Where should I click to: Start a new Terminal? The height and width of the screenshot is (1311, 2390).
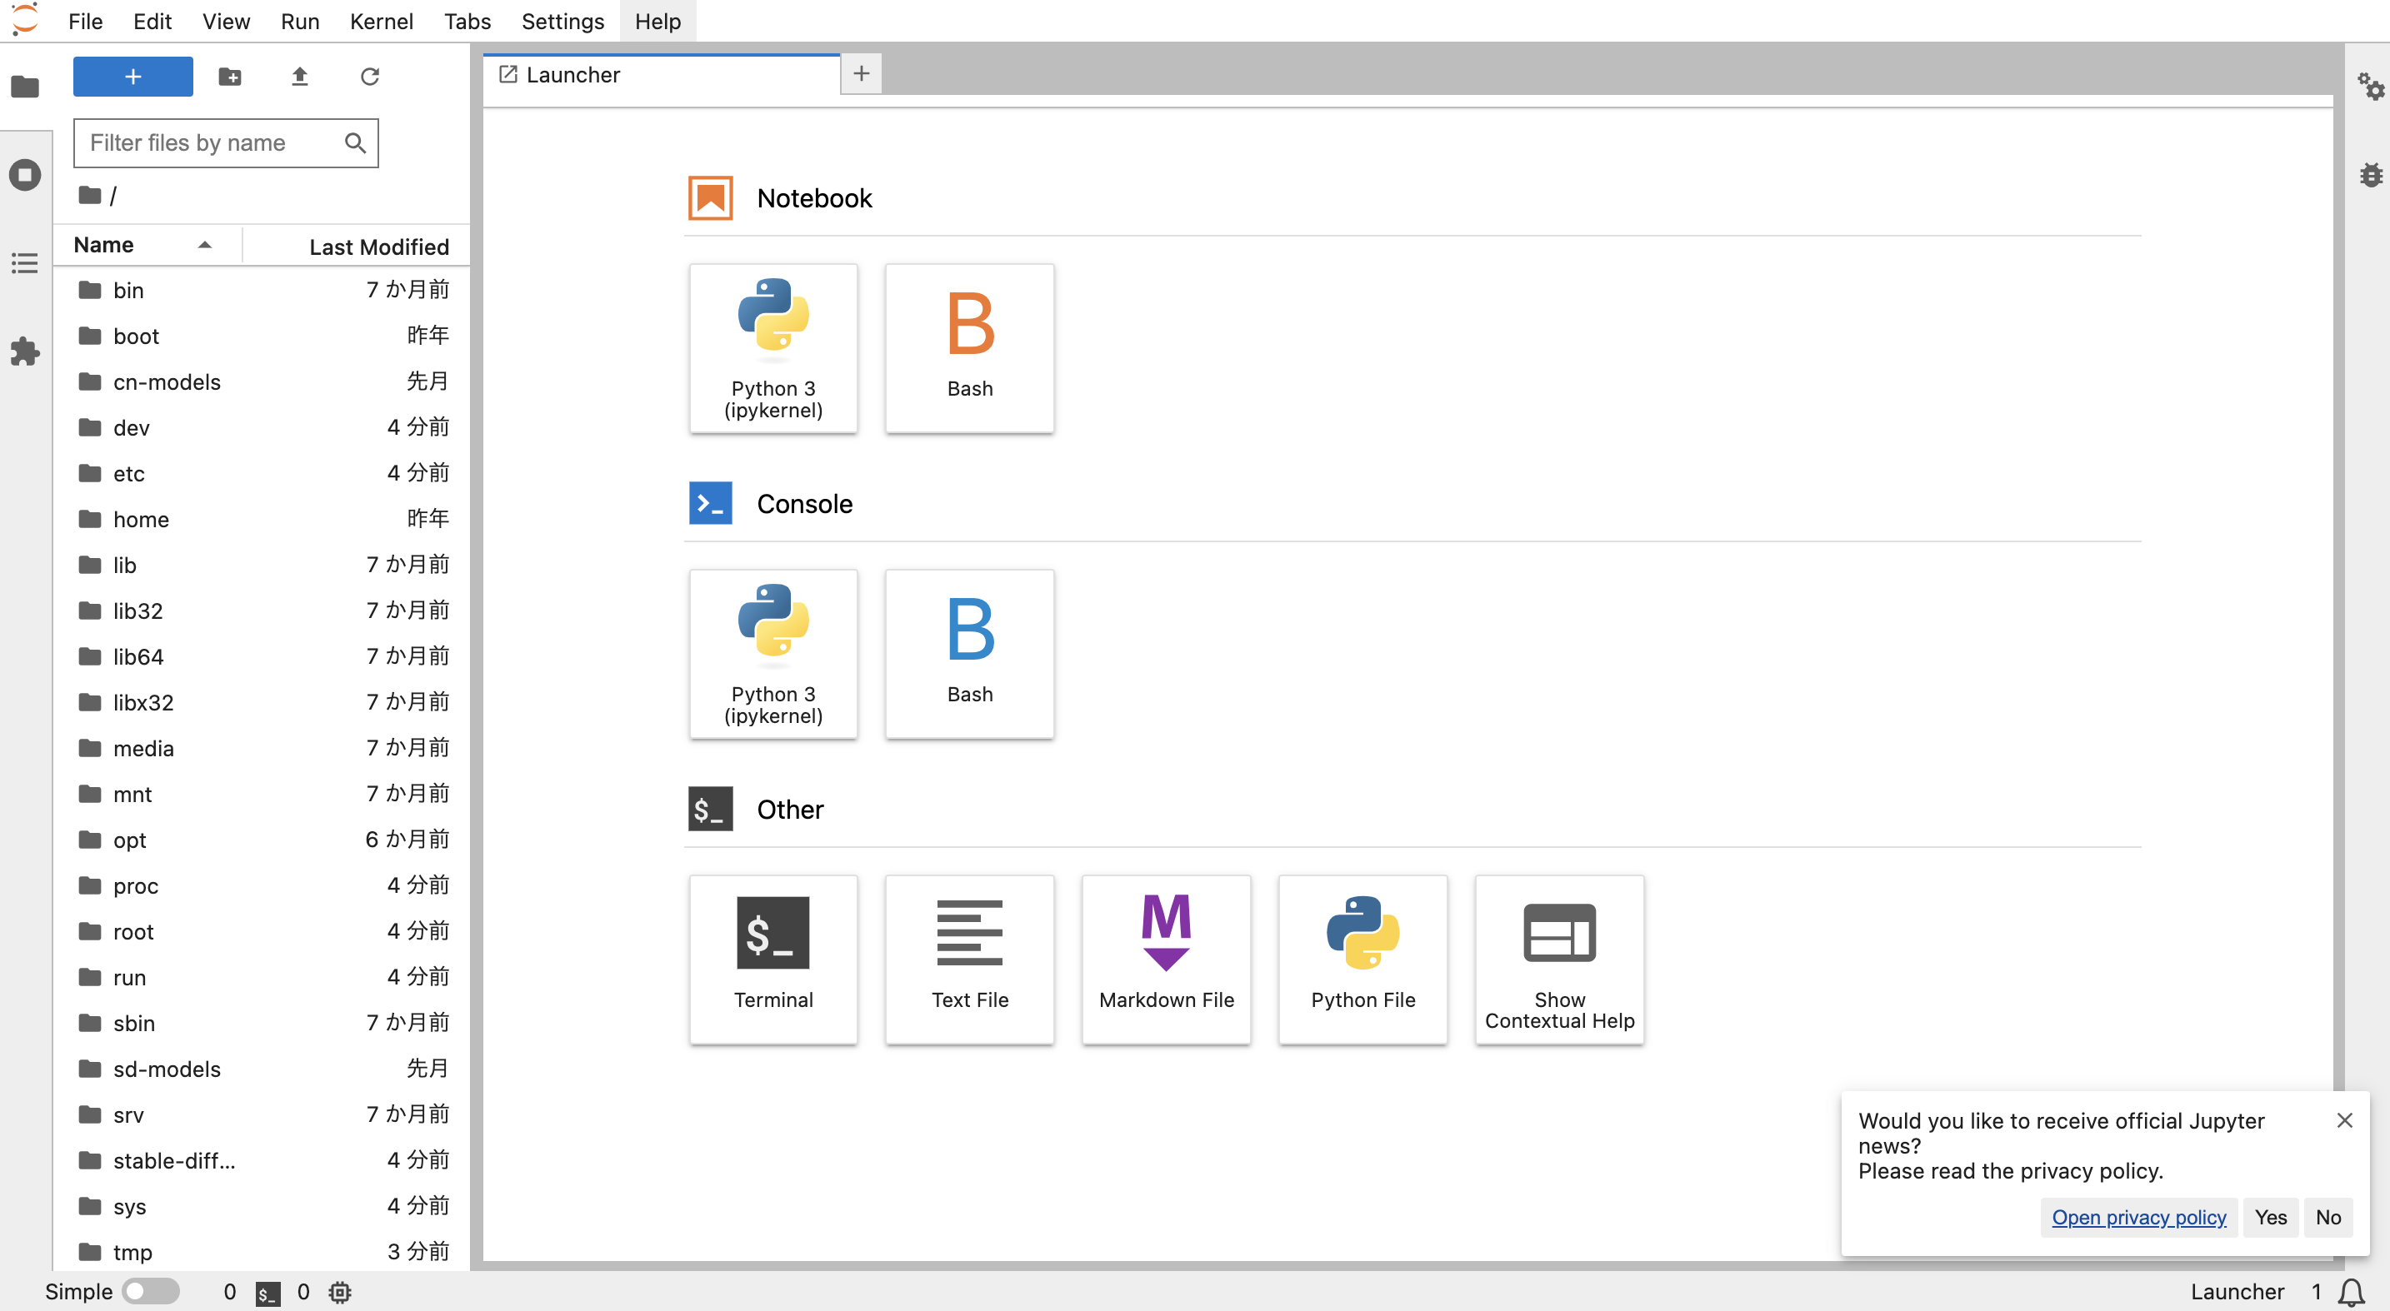772,960
